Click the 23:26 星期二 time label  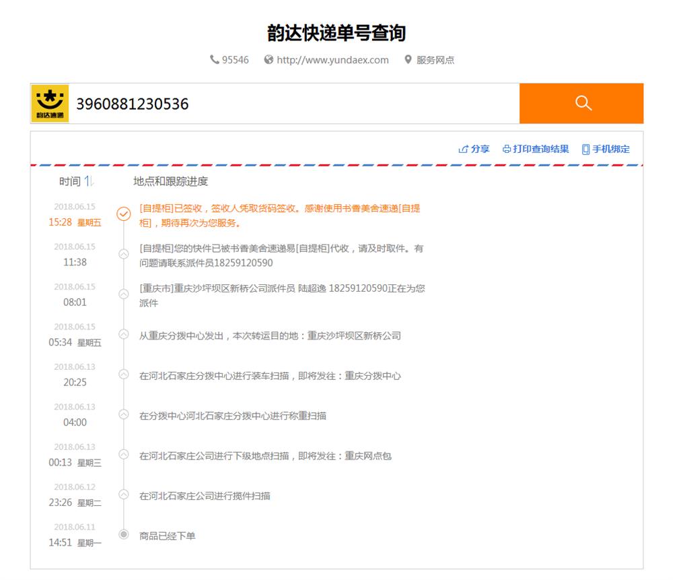click(75, 503)
